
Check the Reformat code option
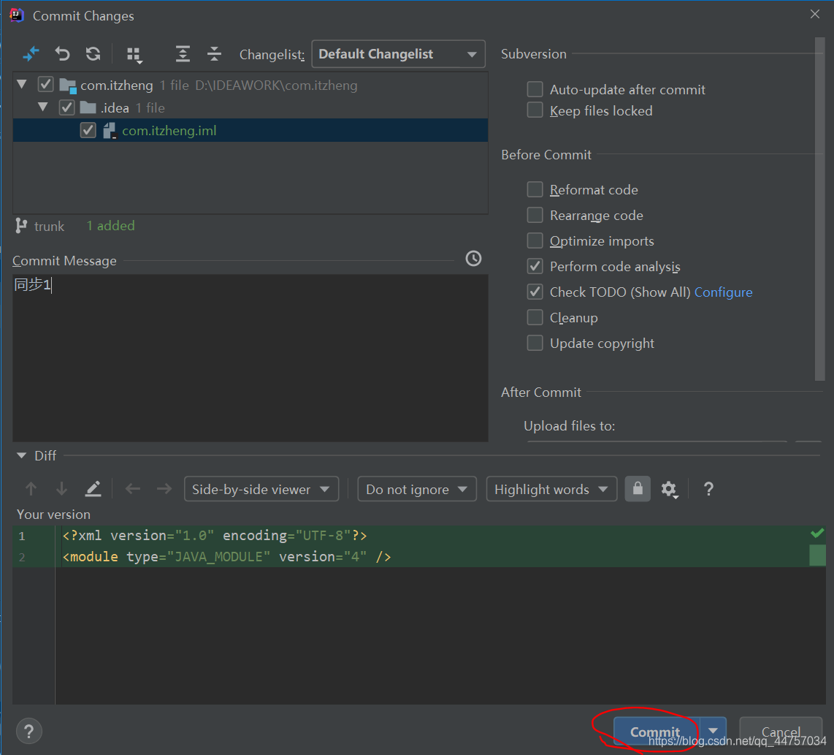click(x=535, y=190)
